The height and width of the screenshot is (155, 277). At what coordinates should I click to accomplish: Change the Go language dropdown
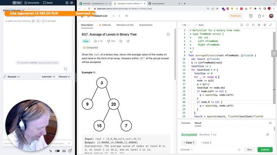pos(186,25)
